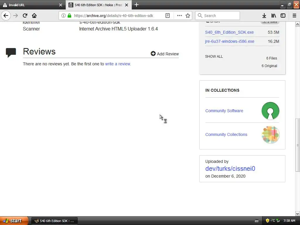Open uploader dev/turks/cissnei0 profile
The height and width of the screenshot is (225, 300).
click(230, 168)
